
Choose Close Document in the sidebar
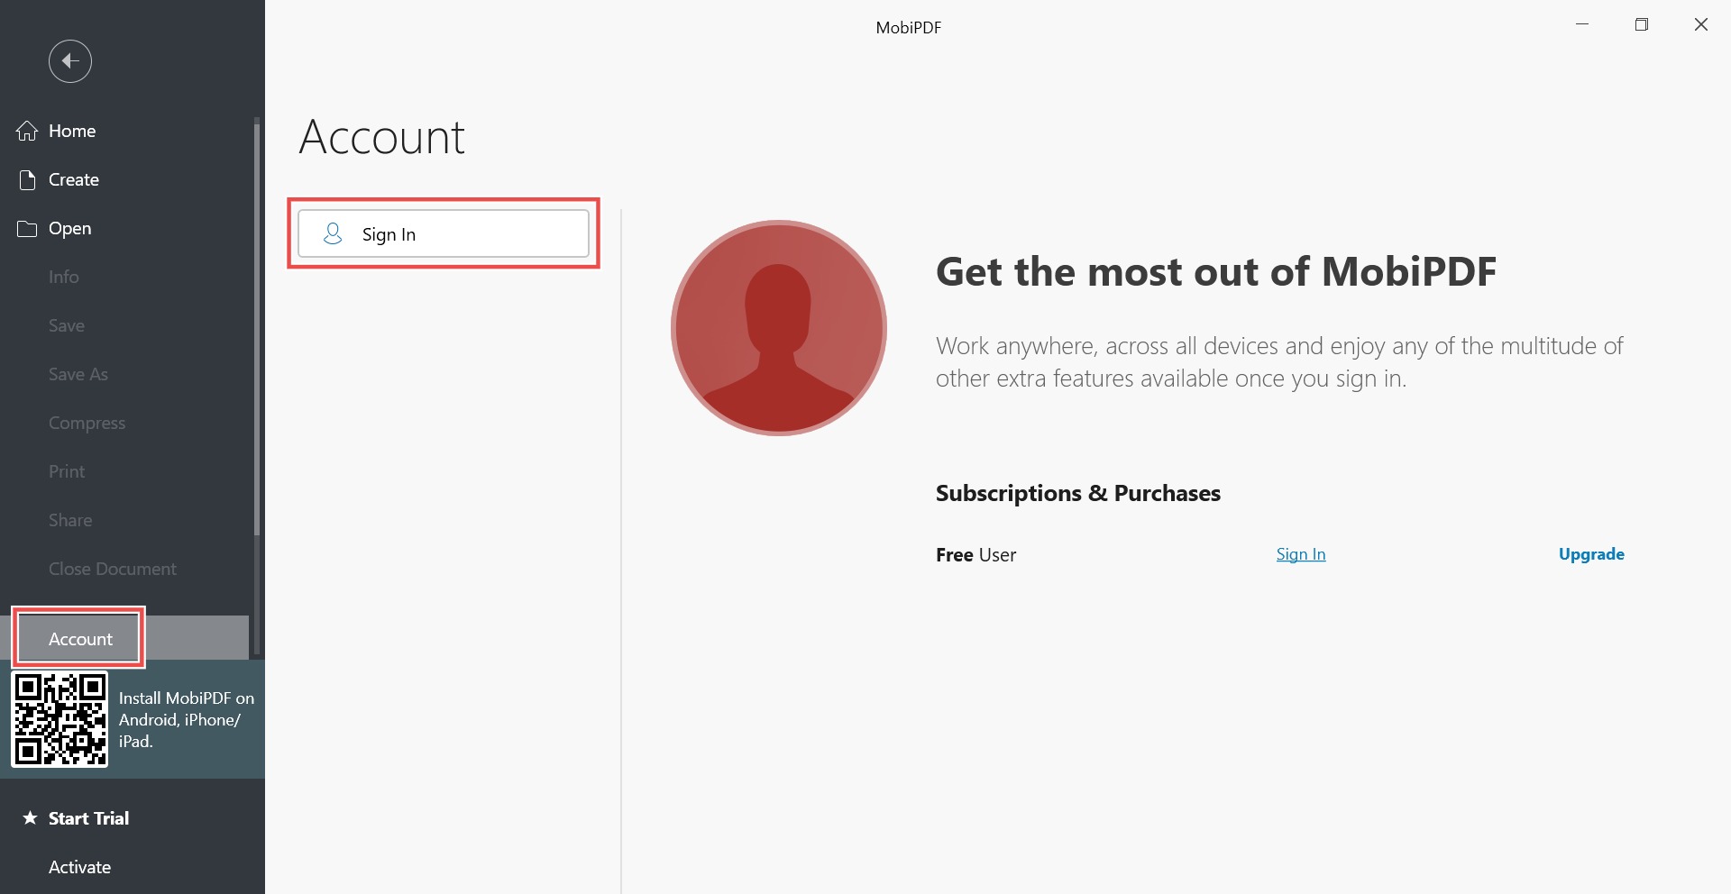(124, 569)
